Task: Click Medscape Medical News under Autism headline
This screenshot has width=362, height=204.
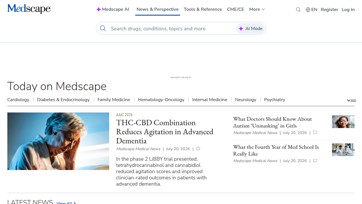Action: tap(255, 133)
